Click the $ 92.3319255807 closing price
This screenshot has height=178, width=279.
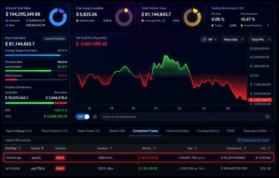[x=233, y=158]
